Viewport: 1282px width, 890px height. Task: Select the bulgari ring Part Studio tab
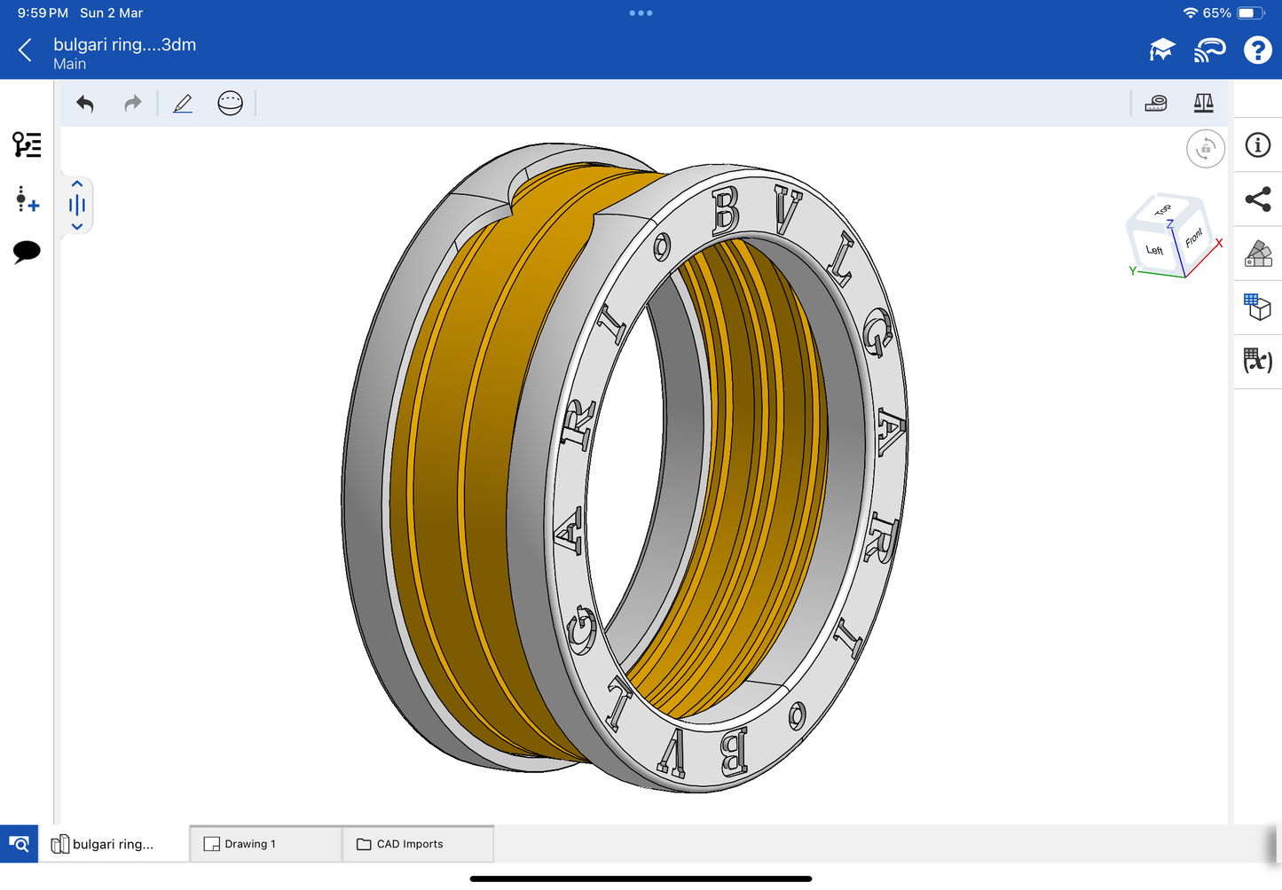[113, 844]
